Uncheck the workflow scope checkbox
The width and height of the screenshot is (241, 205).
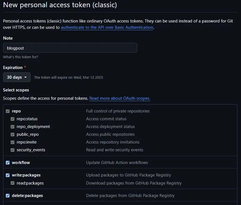coord(8,163)
